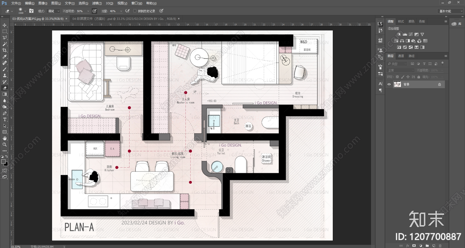Toggle pressure for opacity button
The image size is (465, 248).
click(94, 11)
